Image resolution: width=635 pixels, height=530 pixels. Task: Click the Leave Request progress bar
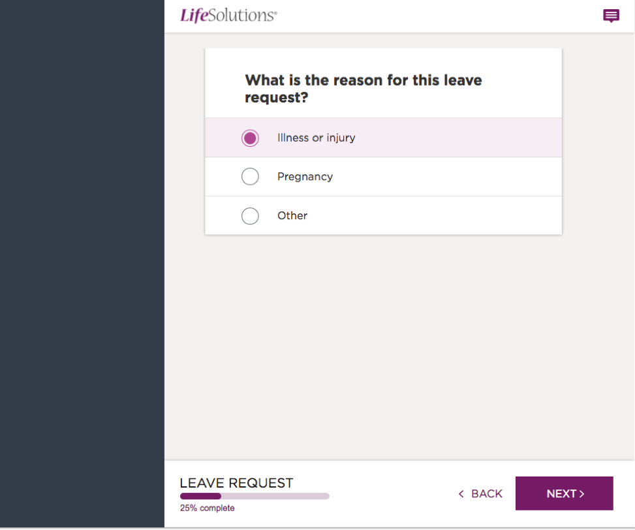pyautogui.click(x=255, y=496)
